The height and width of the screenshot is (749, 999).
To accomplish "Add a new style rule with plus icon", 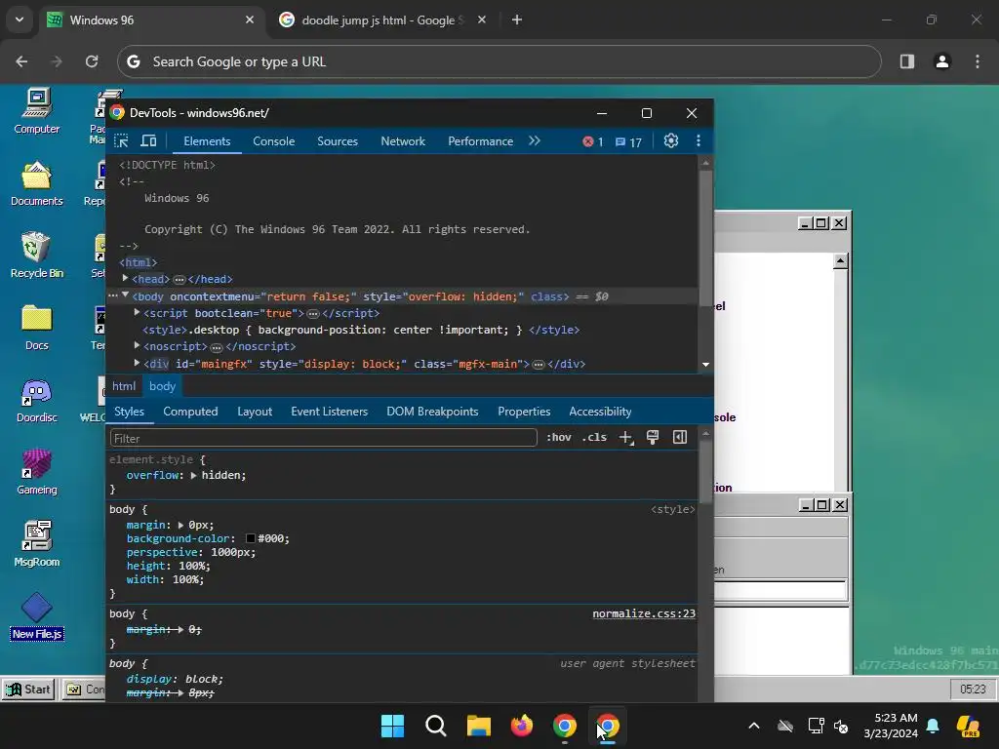I will [626, 438].
